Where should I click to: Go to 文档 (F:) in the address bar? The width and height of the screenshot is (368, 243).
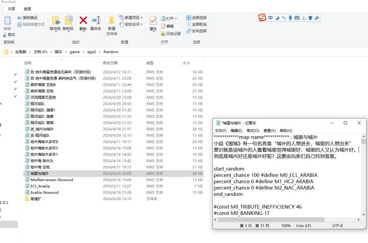click(40, 52)
